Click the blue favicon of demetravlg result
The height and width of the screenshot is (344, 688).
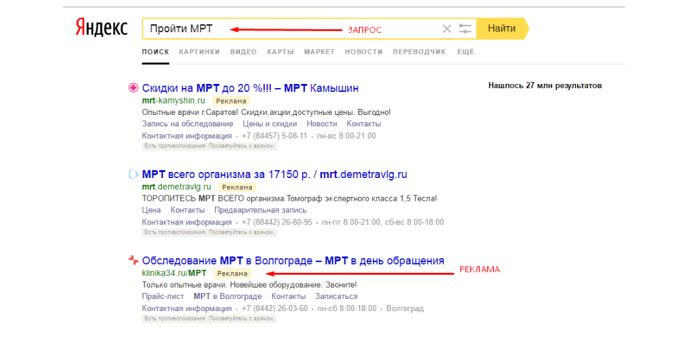coord(133,175)
